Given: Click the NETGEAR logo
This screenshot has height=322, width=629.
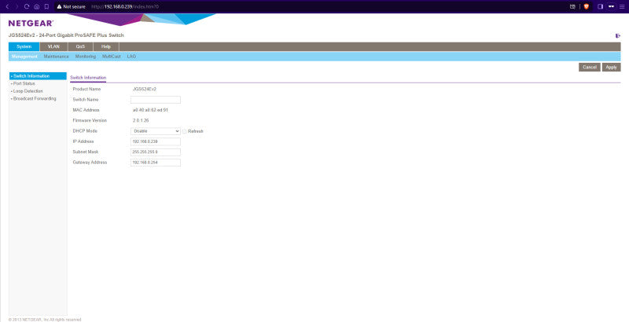Looking at the screenshot, I should pyautogui.click(x=31, y=24).
